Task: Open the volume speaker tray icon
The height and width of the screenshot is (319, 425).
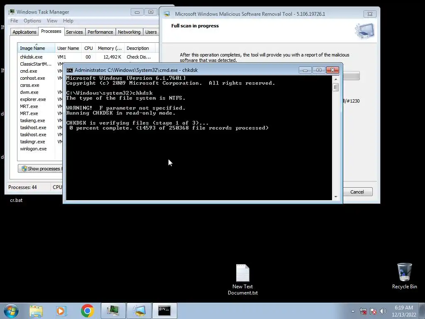Action: pyautogui.click(x=383, y=311)
